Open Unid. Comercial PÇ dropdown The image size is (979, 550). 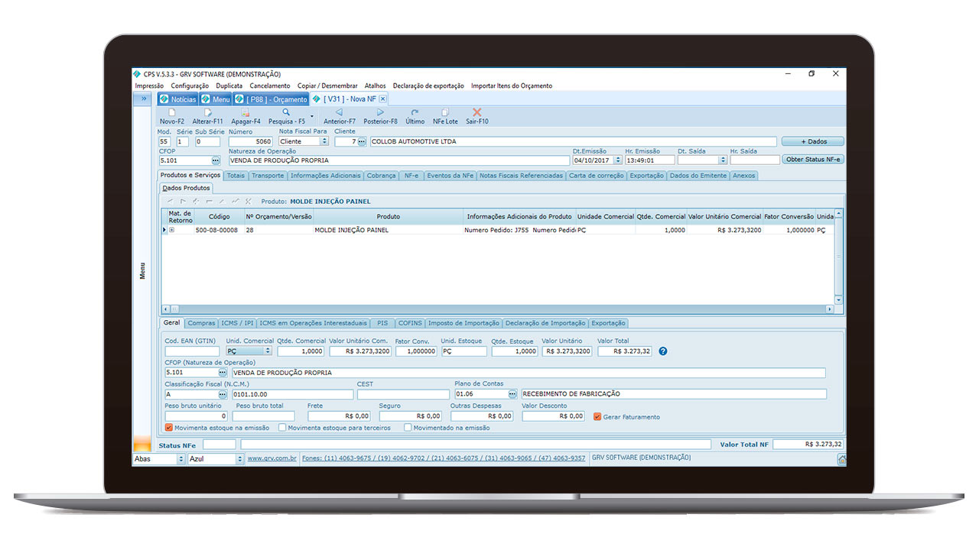click(267, 351)
